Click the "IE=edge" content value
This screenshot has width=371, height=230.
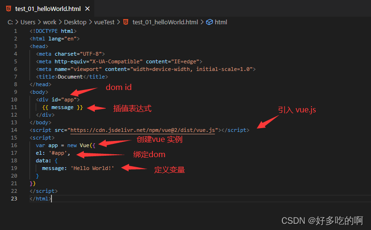click(185, 61)
